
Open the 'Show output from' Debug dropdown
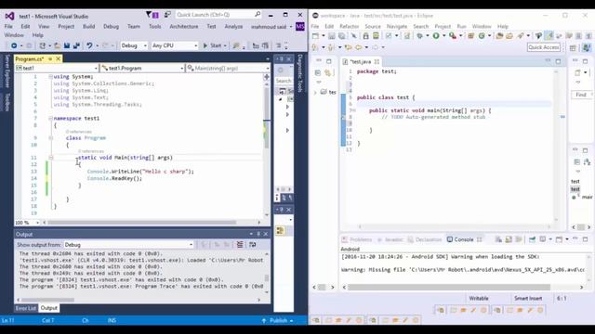[x=128, y=245]
